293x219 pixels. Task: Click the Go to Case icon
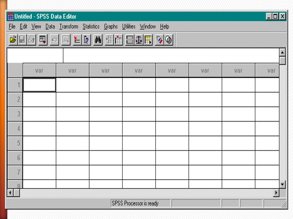pos(77,40)
